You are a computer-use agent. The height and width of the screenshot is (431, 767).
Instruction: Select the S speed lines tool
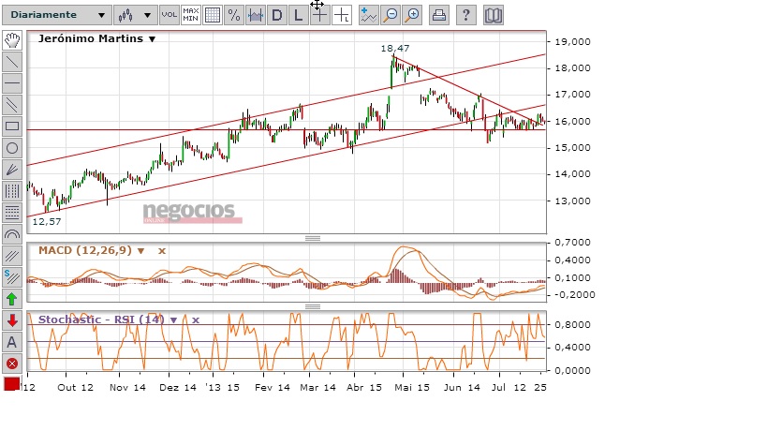click(x=12, y=277)
